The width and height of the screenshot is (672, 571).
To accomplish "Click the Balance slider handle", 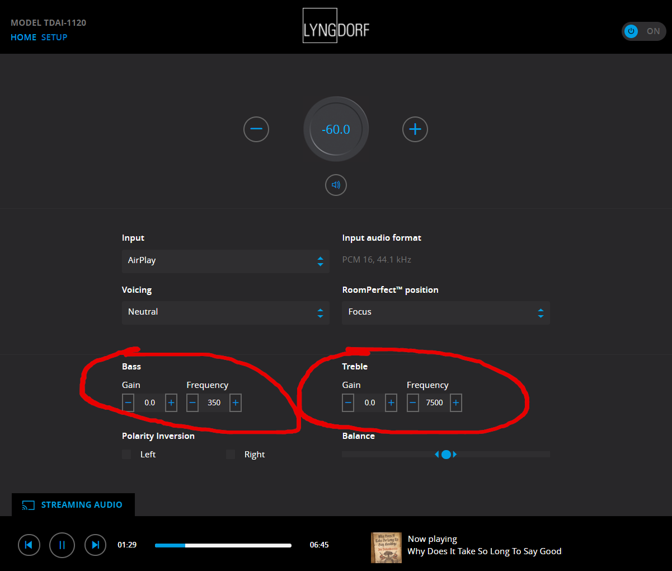I will click(x=446, y=455).
